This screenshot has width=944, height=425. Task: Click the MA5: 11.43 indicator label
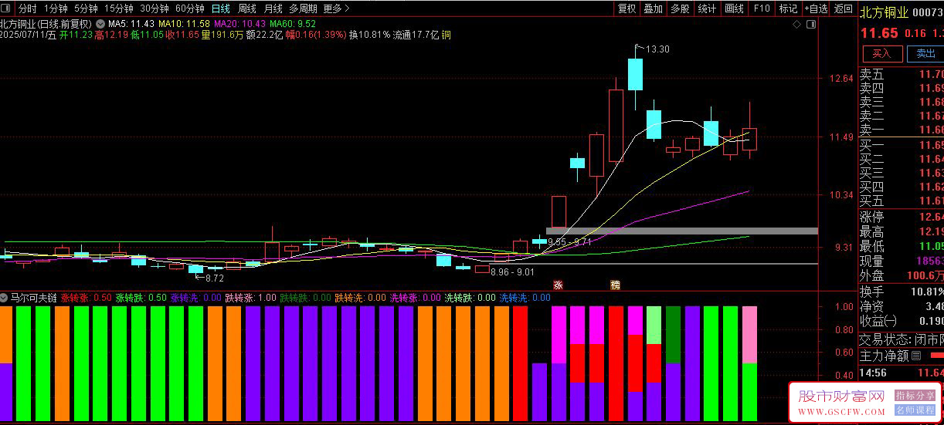131,24
